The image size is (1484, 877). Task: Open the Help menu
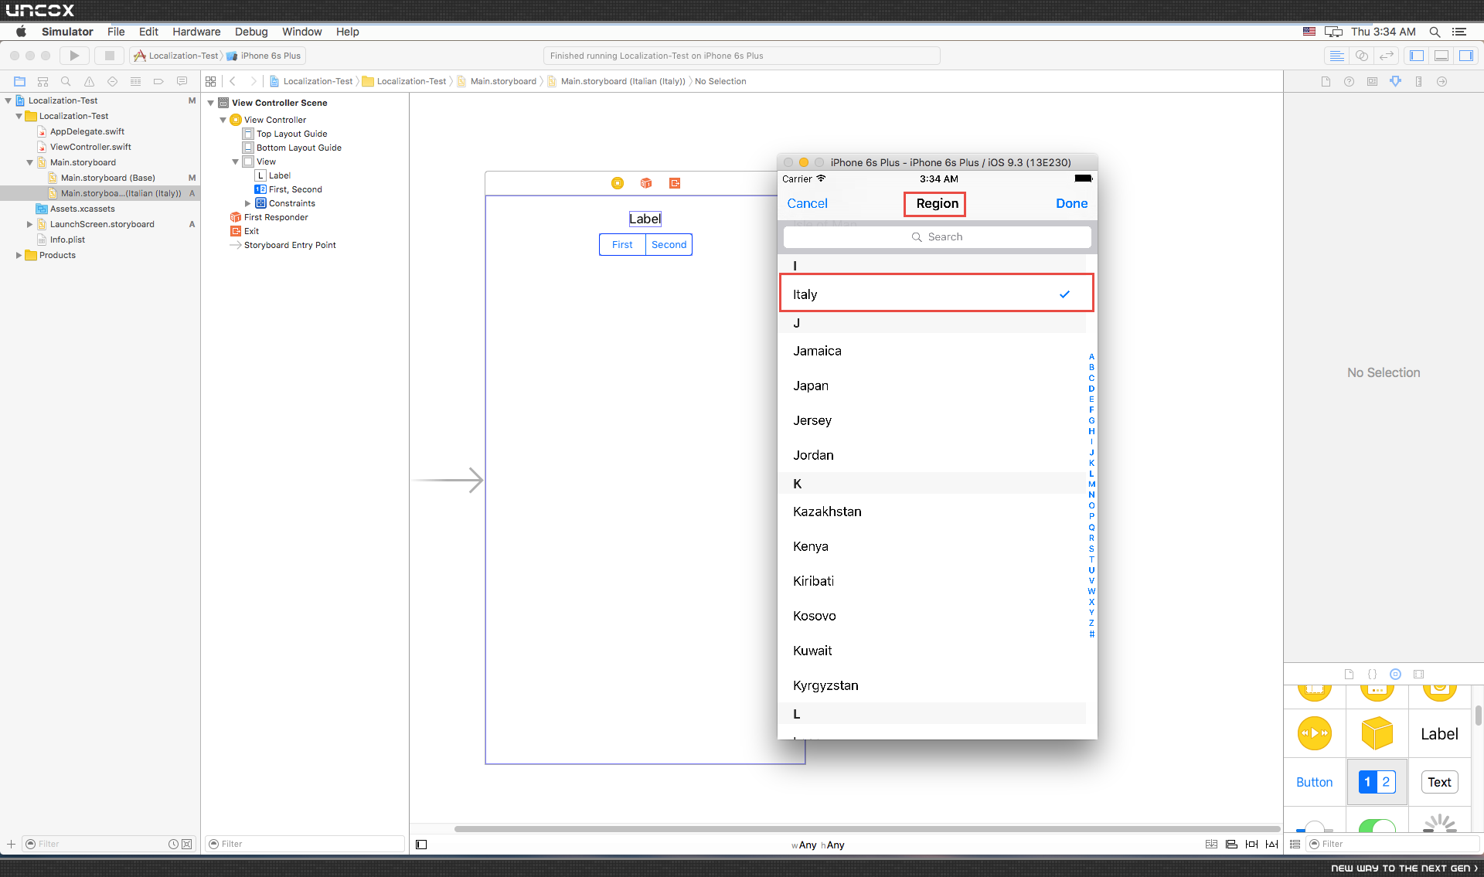(x=347, y=32)
